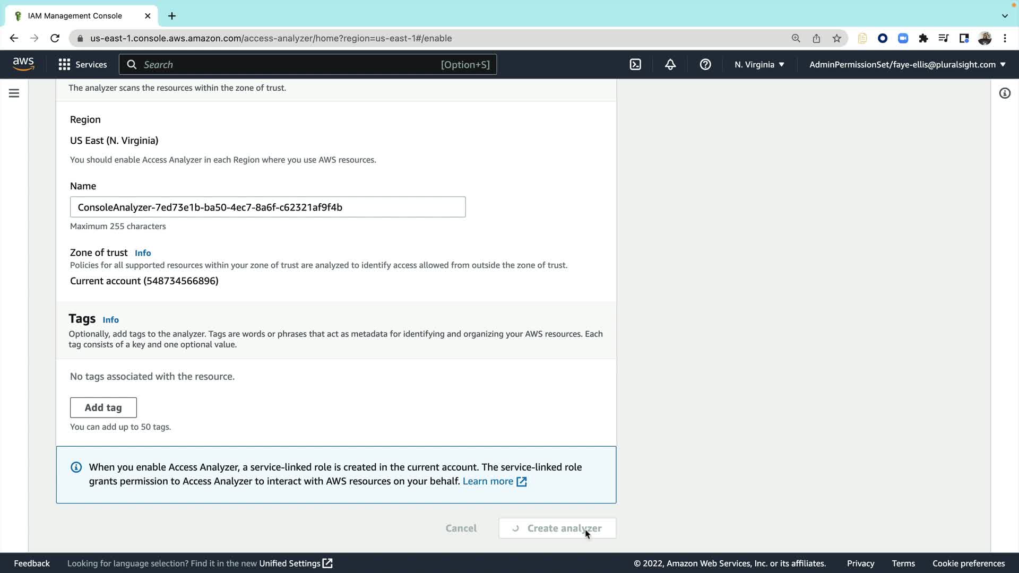
Task: Expand the AdminPermissionSet account menu
Action: tap(907, 64)
